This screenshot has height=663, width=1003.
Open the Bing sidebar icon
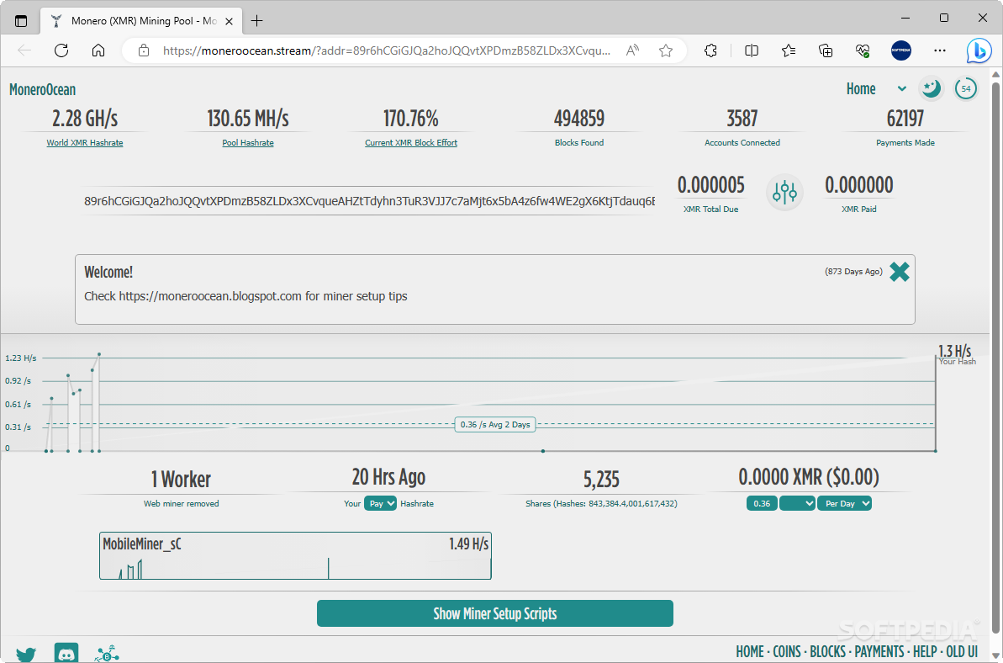pyautogui.click(x=979, y=50)
